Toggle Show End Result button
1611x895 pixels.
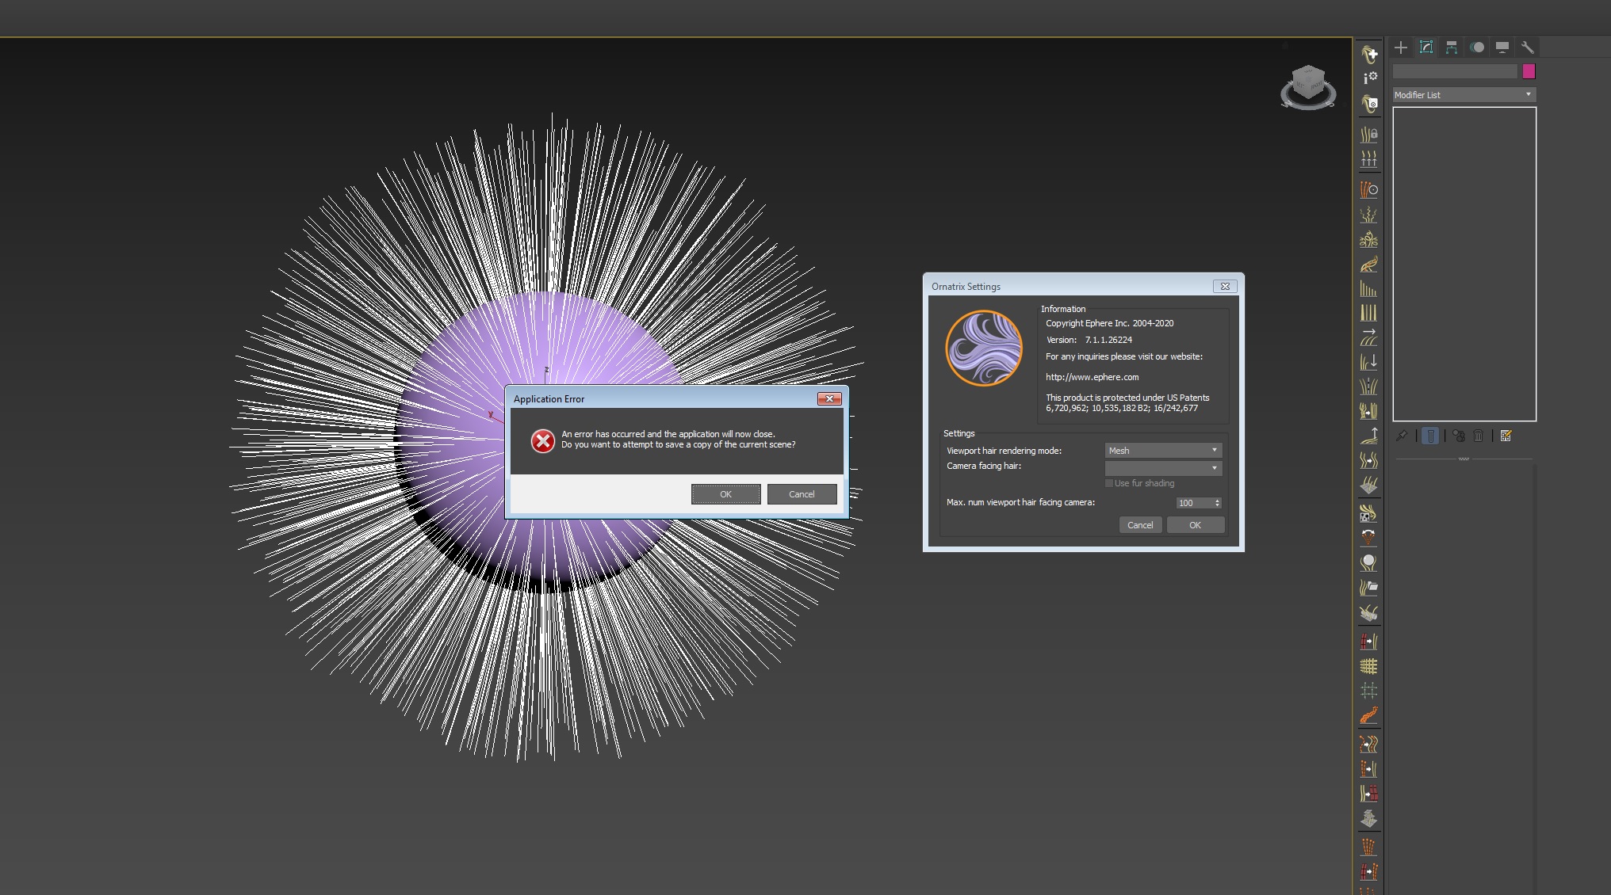(x=1430, y=436)
